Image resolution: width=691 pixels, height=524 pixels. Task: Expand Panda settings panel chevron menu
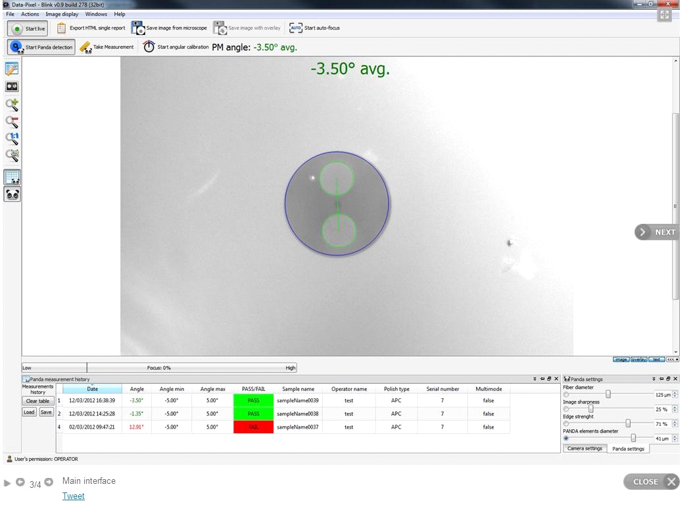click(x=654, y=379)
